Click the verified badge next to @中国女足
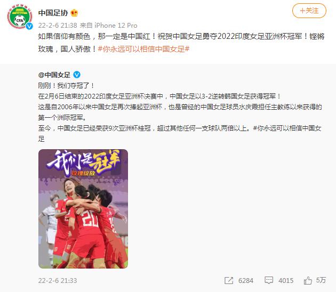This screenshot has height=292, width=336. 77,75
